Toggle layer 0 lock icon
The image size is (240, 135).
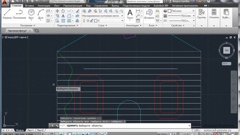(91, 21)
